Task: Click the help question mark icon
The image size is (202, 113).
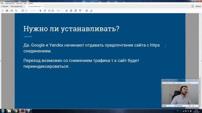Action: pos(193,6)
